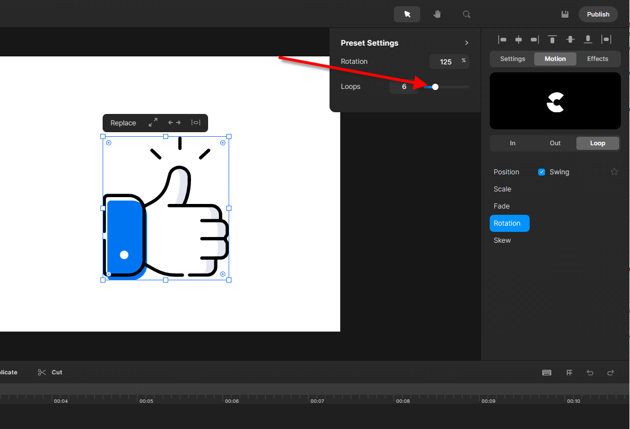Select the In animation tab
This screenshot has height=429, width=630.
(513, 143)
